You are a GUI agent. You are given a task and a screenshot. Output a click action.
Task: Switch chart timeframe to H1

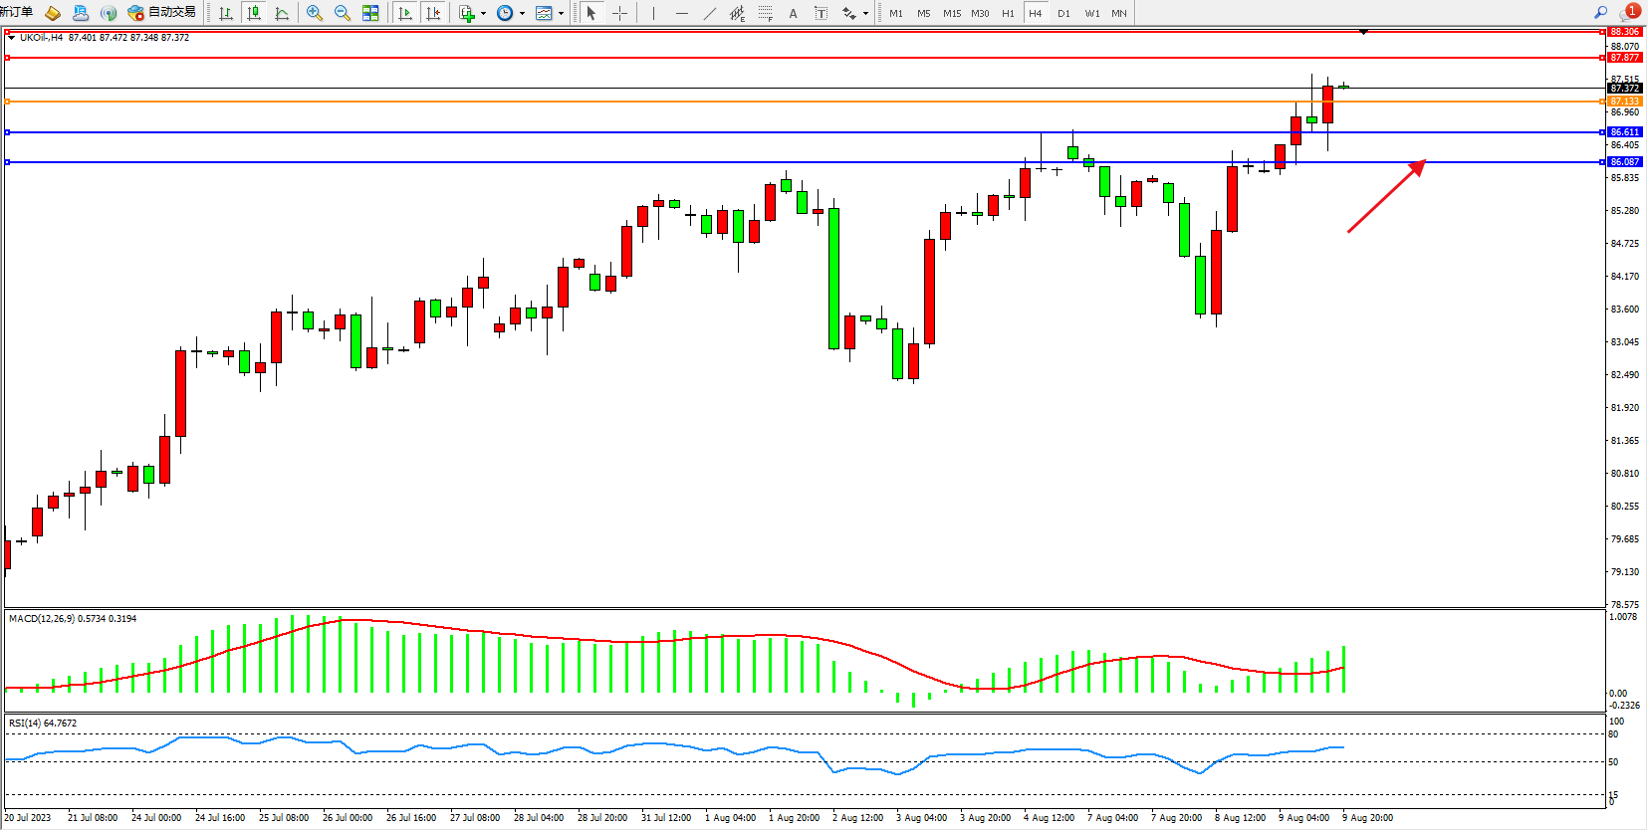pos(1008,13)
